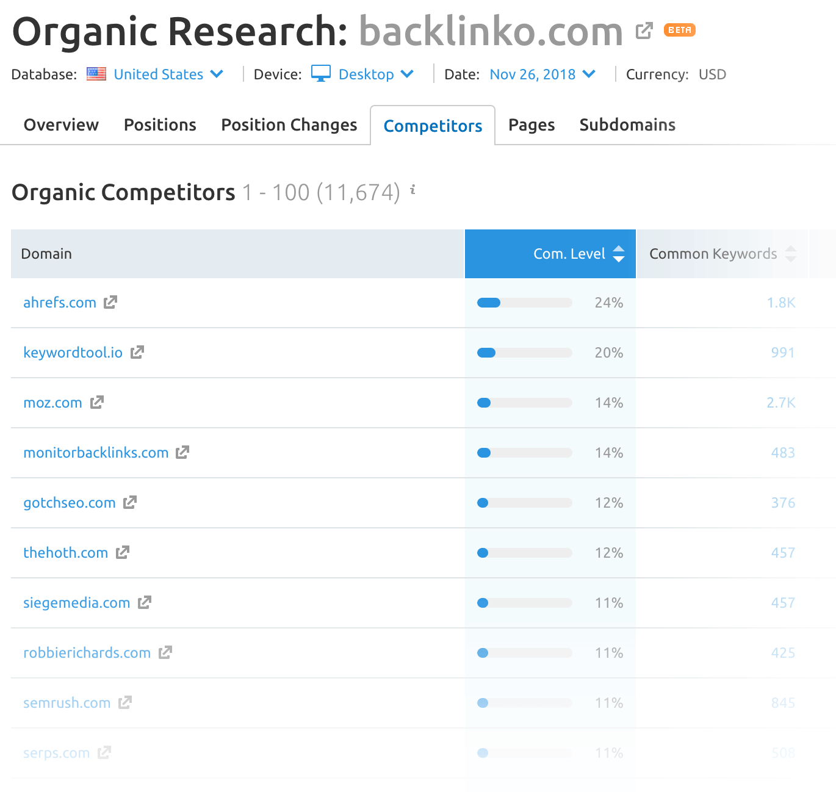Open the Position Changes tab

tap(289, 124)
